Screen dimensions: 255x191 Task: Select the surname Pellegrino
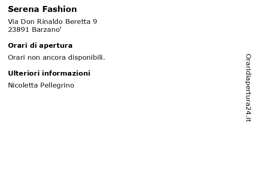click(x=57, y=86)
